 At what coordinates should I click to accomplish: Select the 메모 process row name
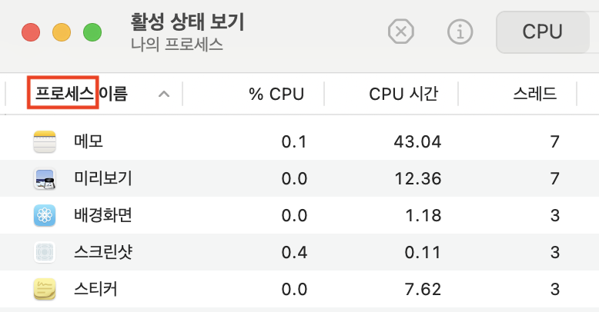(x=89, y=141)
